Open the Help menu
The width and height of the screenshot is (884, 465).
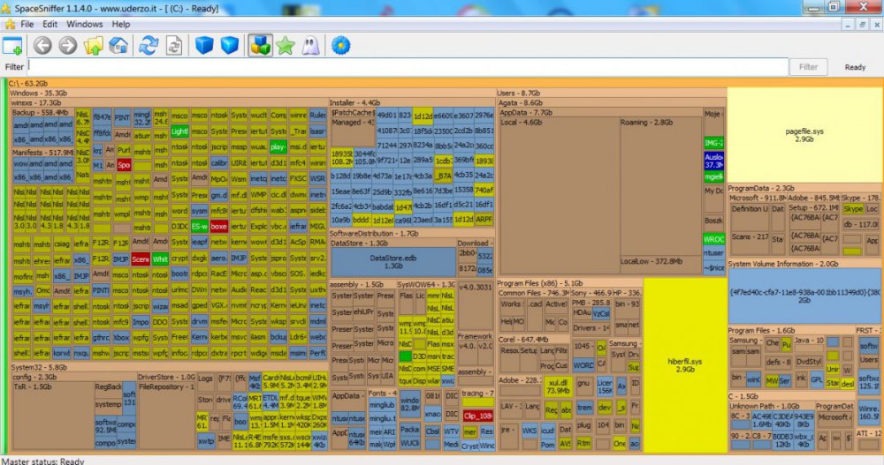coord(121,24)
